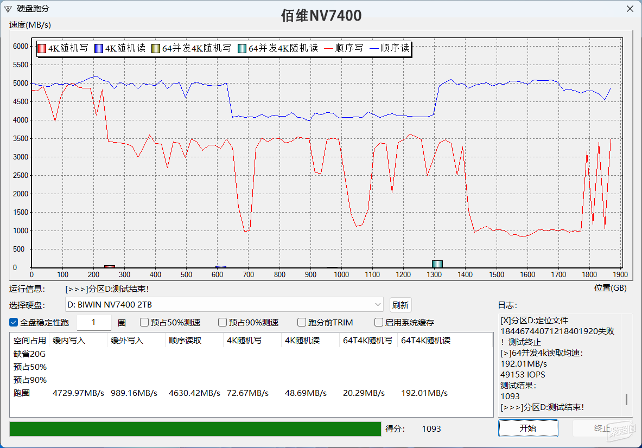Uncheck the 全盘稳定性跑 checkbox
642x448 pixels.
[x=14, y=322]
